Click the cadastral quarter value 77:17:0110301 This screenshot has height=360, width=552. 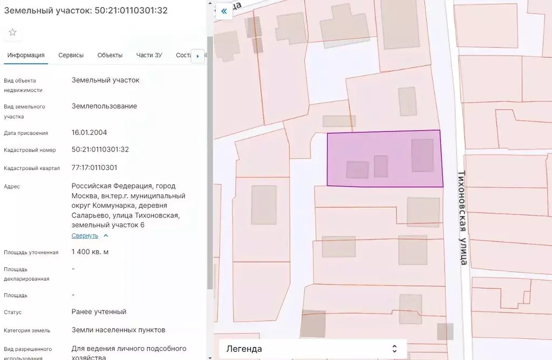tap(94, 168)
